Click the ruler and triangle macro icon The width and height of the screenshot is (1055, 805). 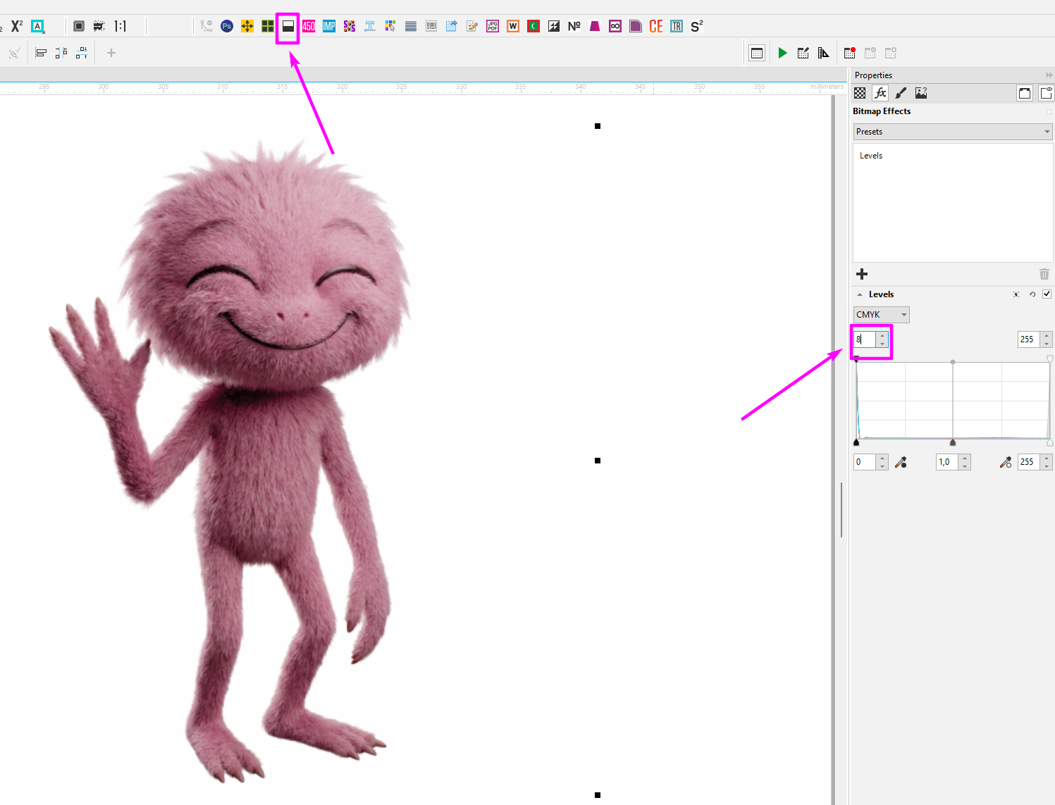click(x=823, y=53)
